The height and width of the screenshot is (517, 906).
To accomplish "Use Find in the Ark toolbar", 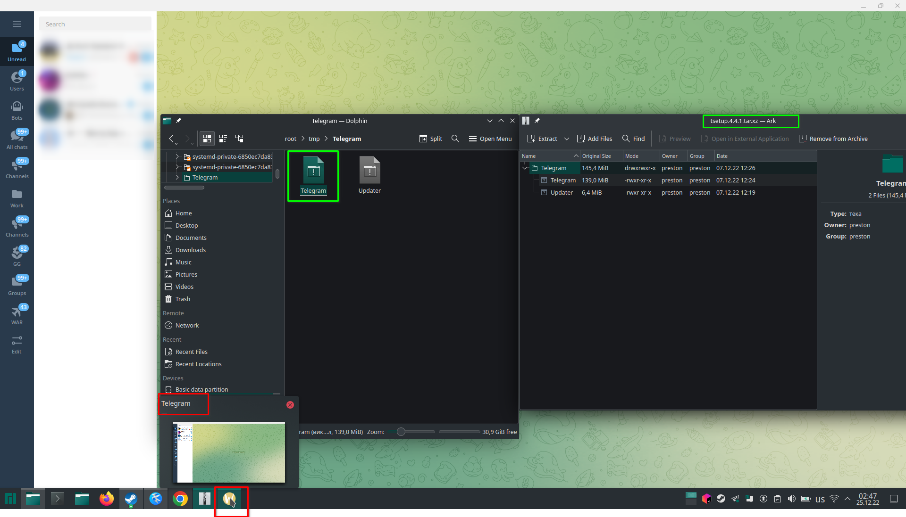I will (633, 139).
